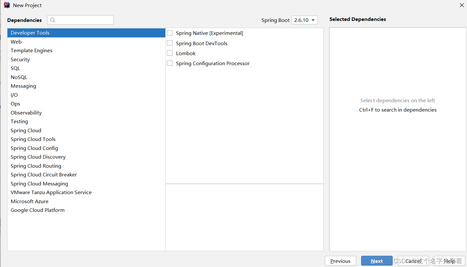
Task: Enable Spring Native [Experimental] checkbox
Action: tap(170, 33)
